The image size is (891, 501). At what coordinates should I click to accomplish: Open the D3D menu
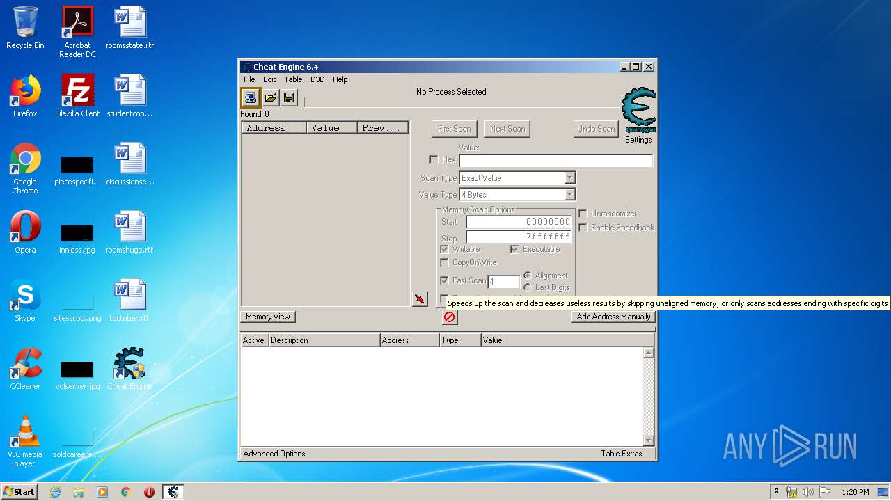(317, 79)
